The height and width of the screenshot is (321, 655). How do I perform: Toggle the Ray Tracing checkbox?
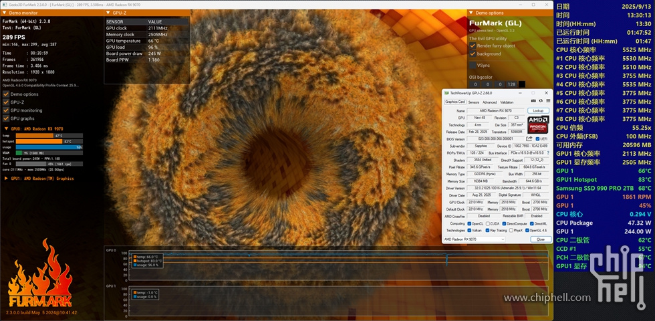click(487, 230)
